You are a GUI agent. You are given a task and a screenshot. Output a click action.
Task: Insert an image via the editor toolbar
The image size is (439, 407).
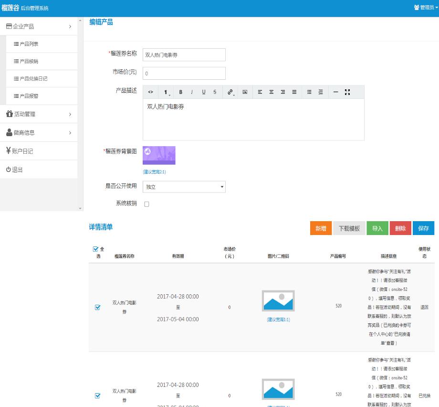(x=245, y=92)
